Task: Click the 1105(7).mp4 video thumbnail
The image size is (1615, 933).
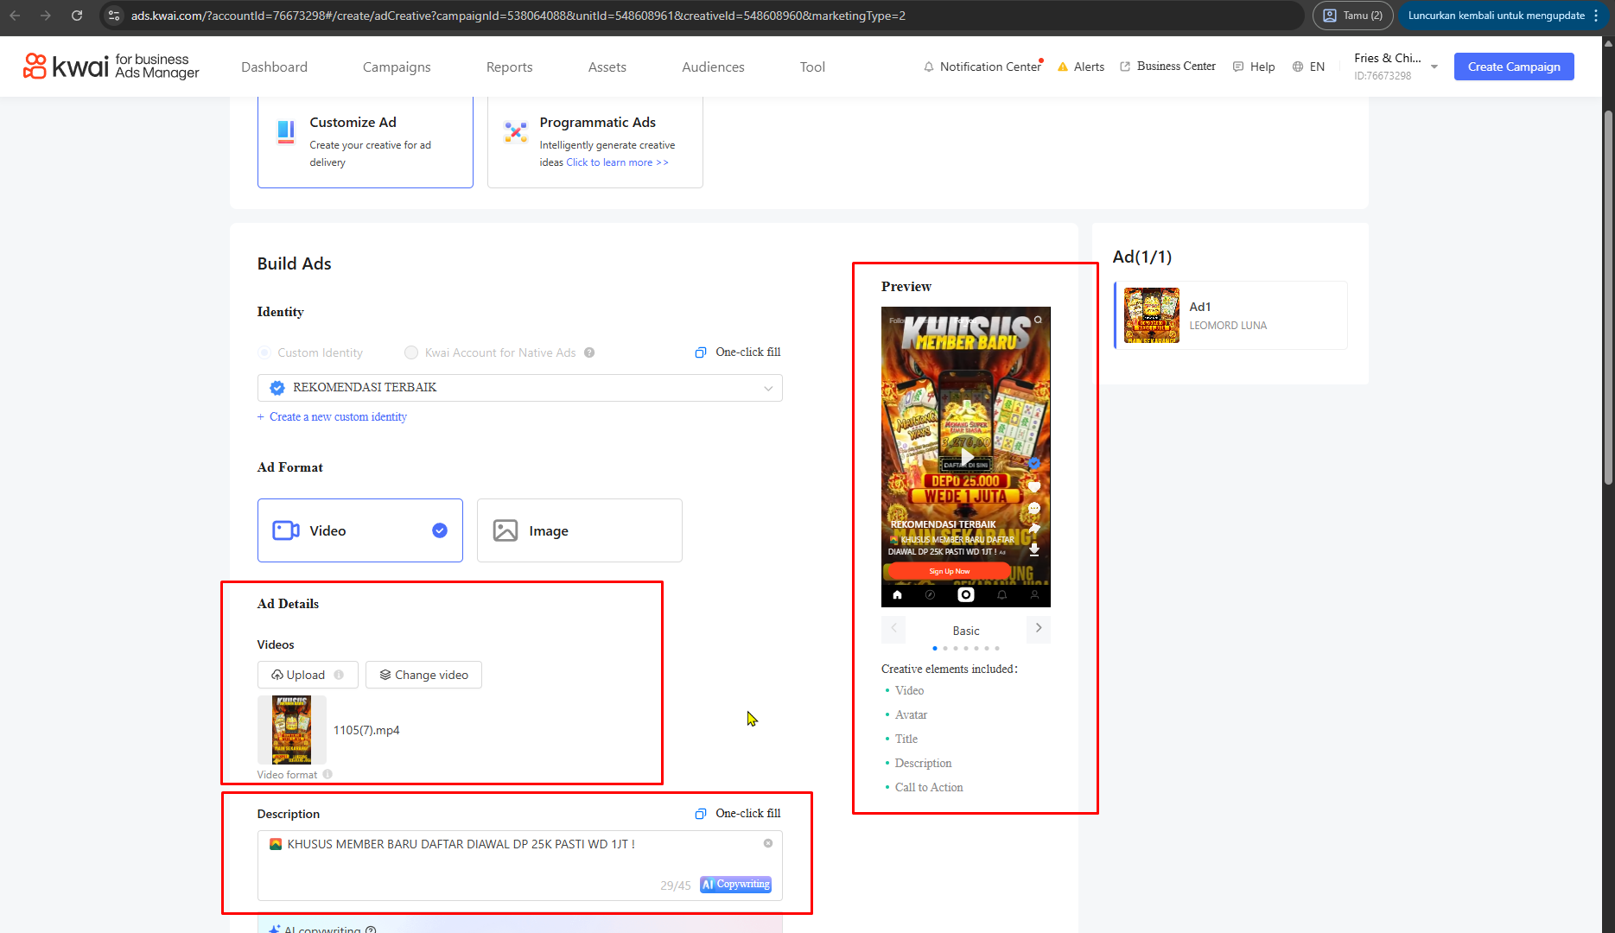Action: pos(292,730)
